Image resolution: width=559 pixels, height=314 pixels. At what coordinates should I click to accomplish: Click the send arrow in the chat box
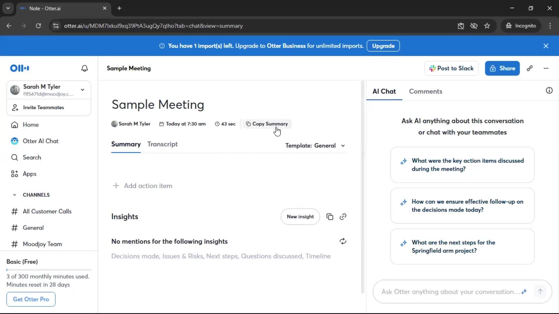tap(540, 292)
